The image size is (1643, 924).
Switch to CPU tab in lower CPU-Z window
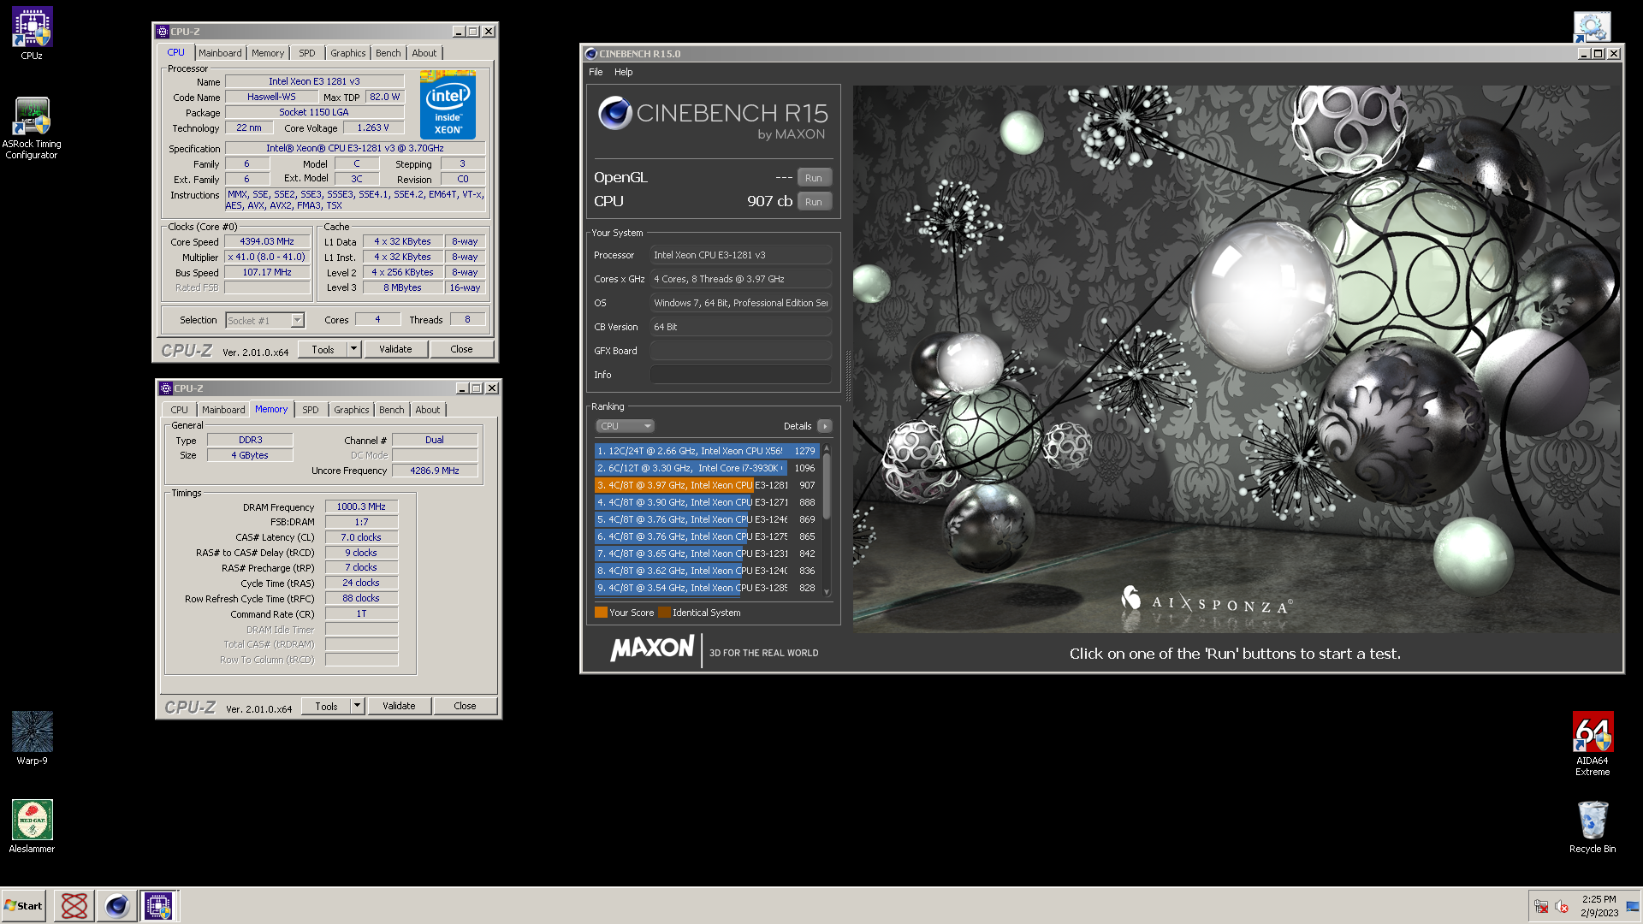point(179,410)
